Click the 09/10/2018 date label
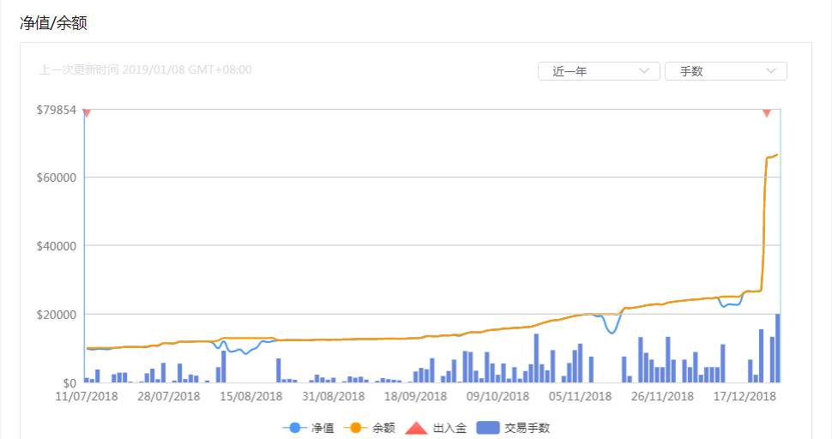832x439 pixels. pyautogui.click(x=497, y=397)
